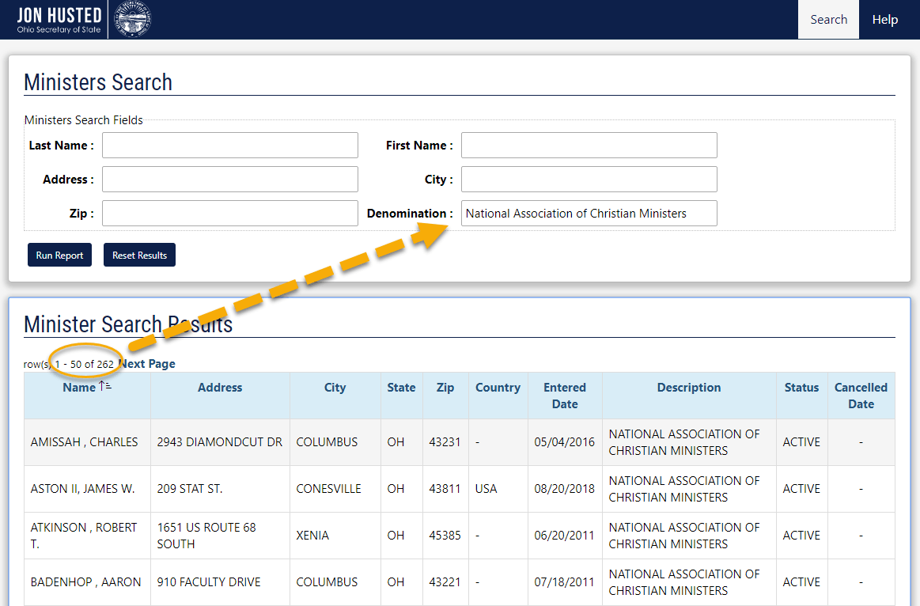The height and width of the screenshot is (606, 920).
Task: Click the Name column sort arrow icon
Action: [104, 387]
